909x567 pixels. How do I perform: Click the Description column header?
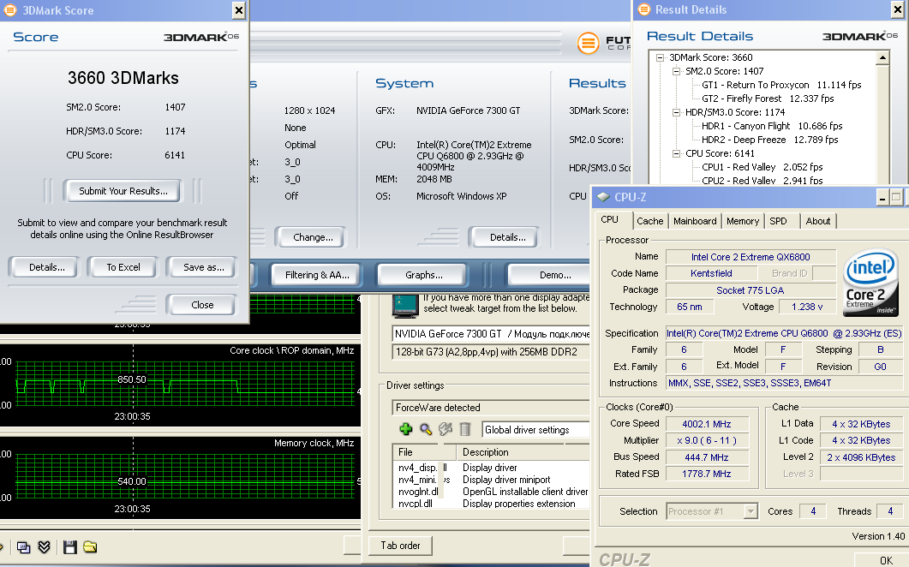click(x=523, y=452)
